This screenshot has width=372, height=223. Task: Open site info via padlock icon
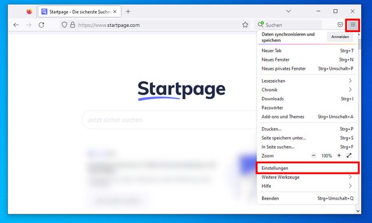click(x=73, y=25)
